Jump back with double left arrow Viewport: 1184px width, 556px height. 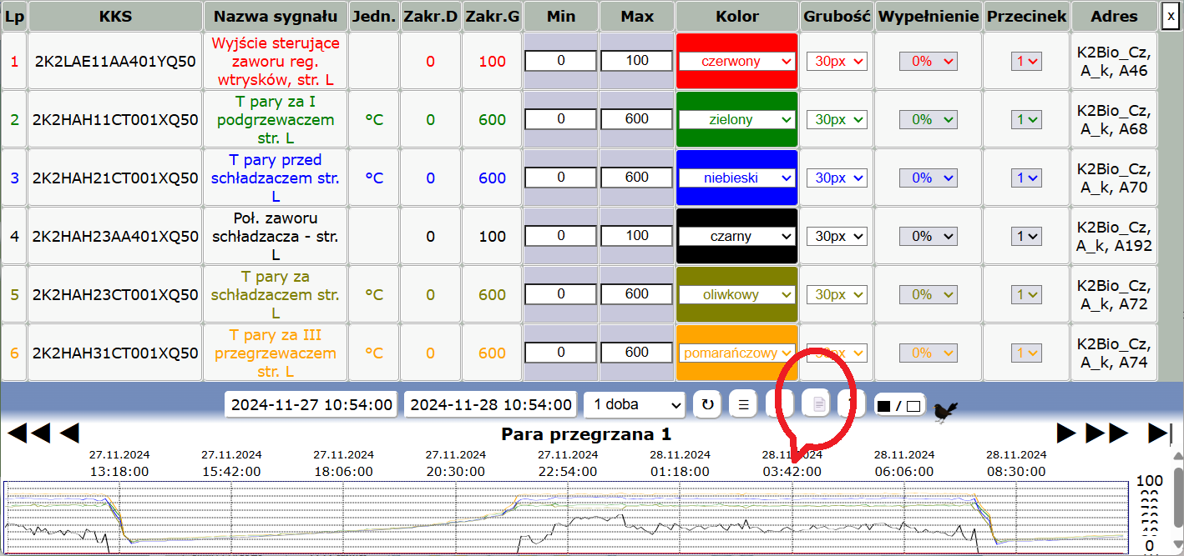point(29,433)
